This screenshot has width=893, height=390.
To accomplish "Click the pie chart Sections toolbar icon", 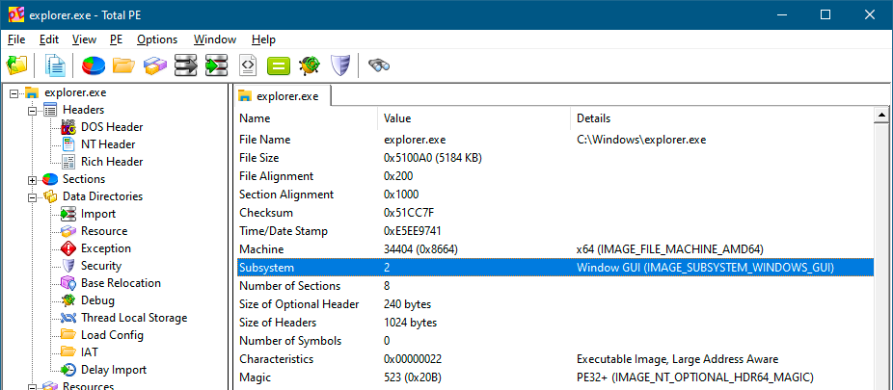I will coord(94,65).
